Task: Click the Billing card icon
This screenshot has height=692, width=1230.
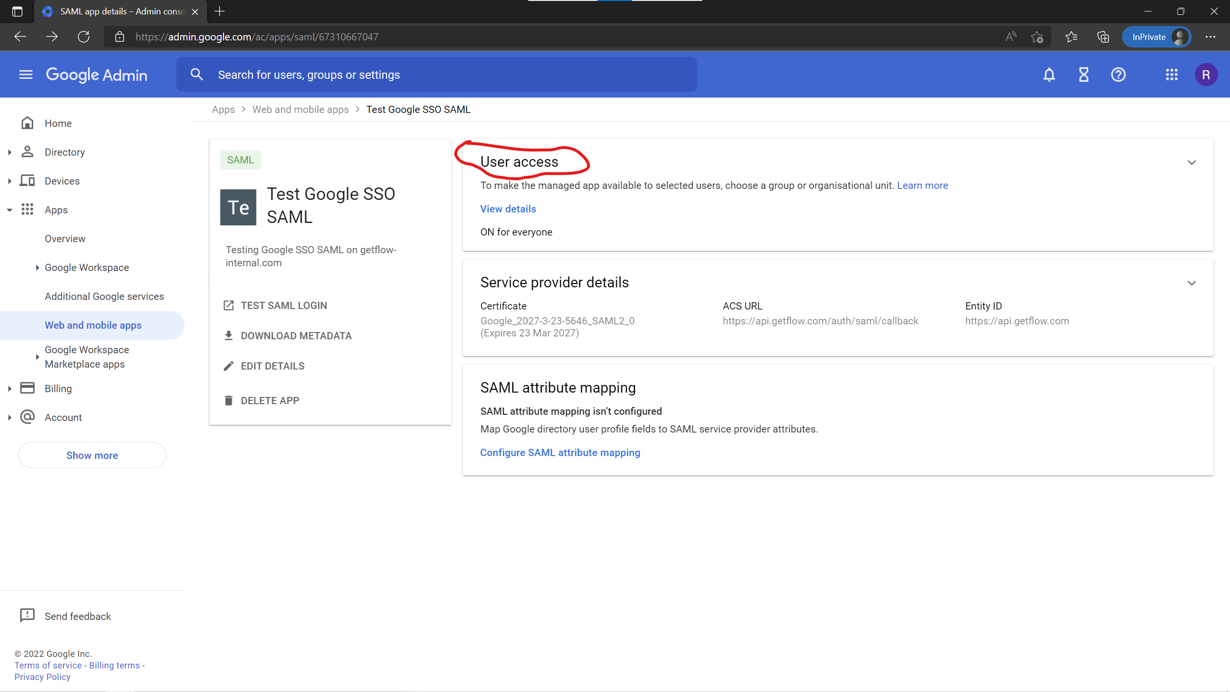Action: pyautogui.click(x=27, y=388)
